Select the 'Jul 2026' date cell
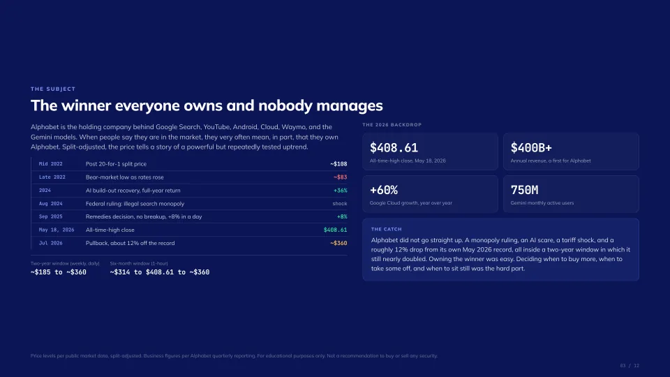 tap(50, 243)
